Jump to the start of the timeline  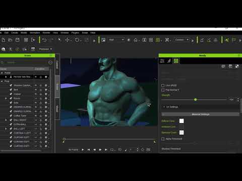89,150
